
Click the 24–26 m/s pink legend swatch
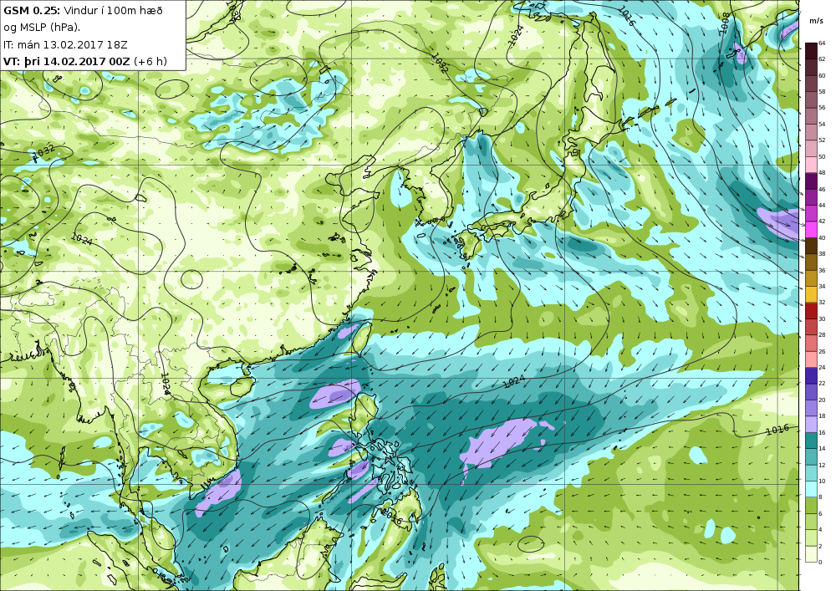[810, 359]
